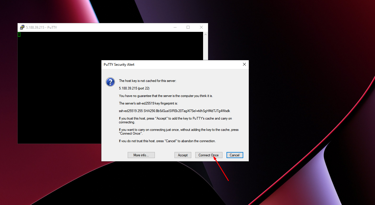Viewport: 375px width, 205px height.
Task: Cancel the PuTTY connection
Action: click(235, 155)
